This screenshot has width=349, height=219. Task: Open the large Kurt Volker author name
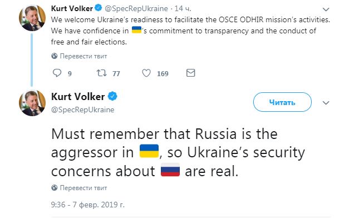click(x=78, y=97)
